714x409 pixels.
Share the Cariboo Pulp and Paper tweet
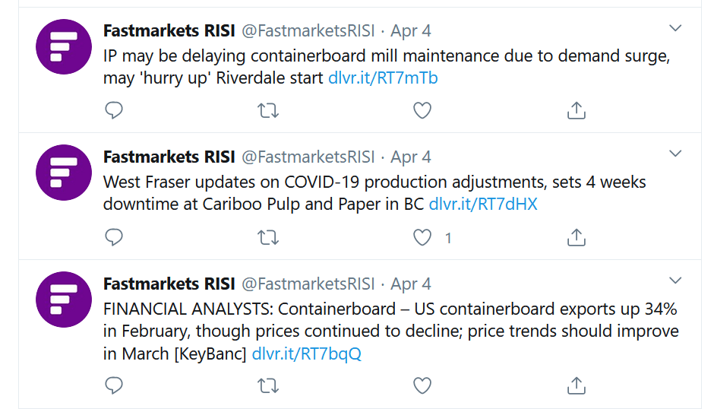coord(576,237)
